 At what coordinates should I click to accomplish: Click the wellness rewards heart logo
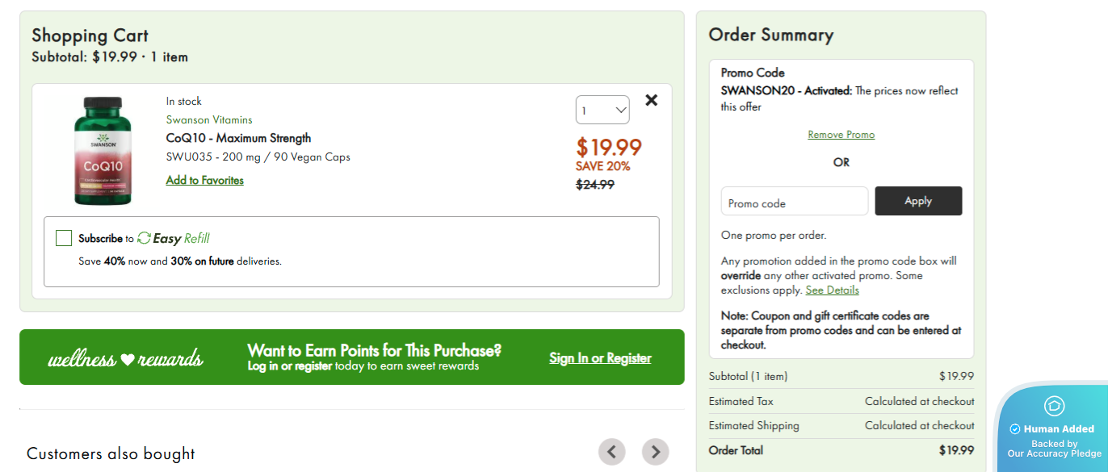pos(126,358)
